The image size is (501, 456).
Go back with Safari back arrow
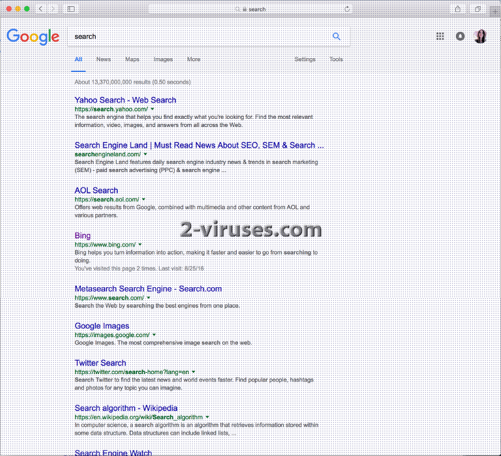(x=41, y=9)
